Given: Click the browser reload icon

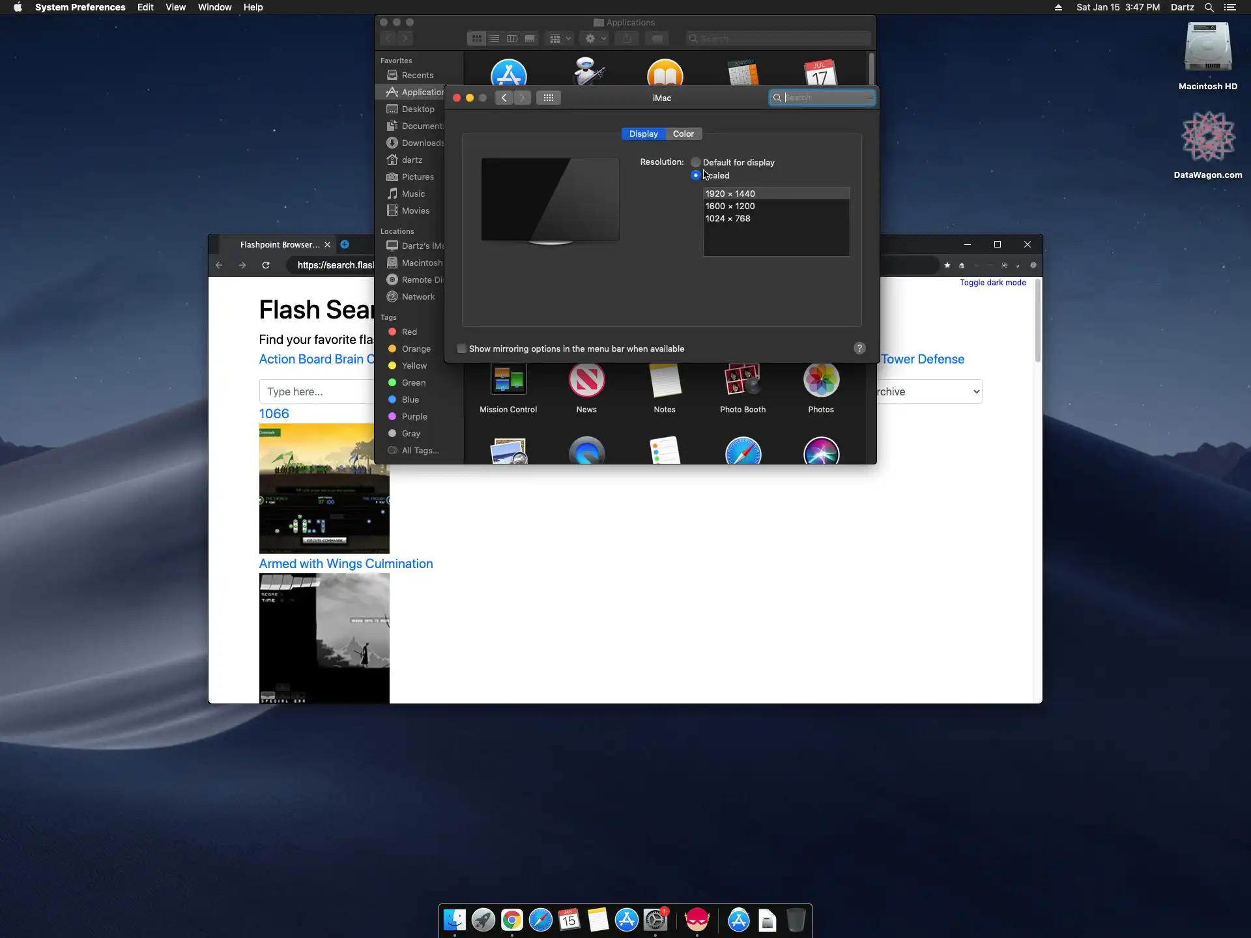Looking at the screenshot, I should pyautogui.click(x=266, y=265).
